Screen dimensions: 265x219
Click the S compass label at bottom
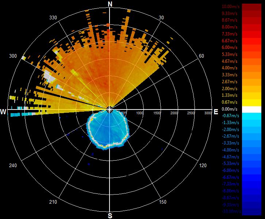(110, 216)
